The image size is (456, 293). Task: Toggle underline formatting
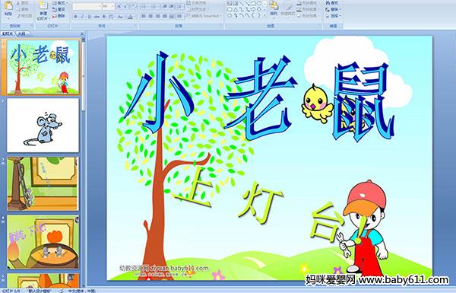pyautogui.click(x=89, y=17)
